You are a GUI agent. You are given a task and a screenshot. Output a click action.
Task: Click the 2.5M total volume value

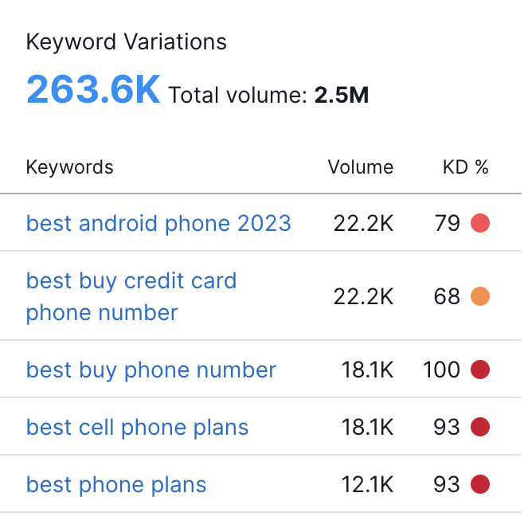(342, 96)
